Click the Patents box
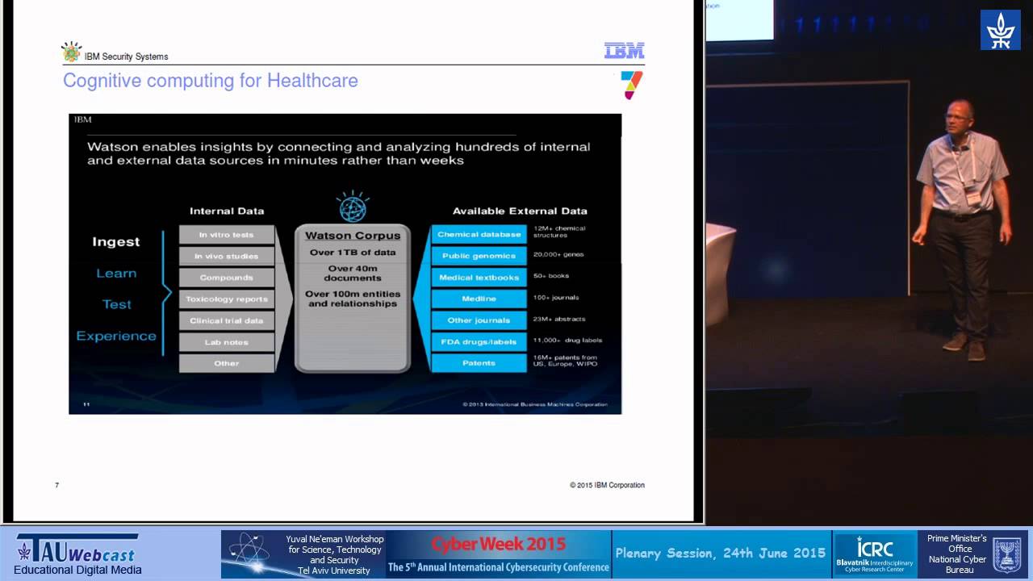This screenshot has width=1033, height=581. (479, 363)
